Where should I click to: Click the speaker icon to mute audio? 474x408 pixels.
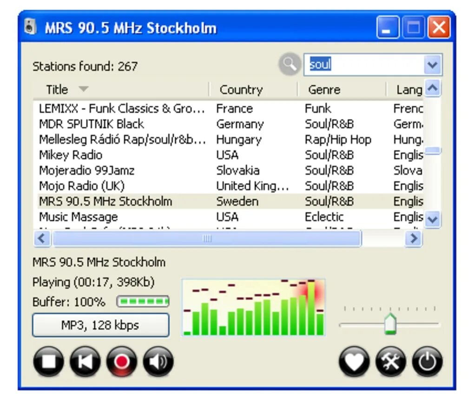click(158, 362)
